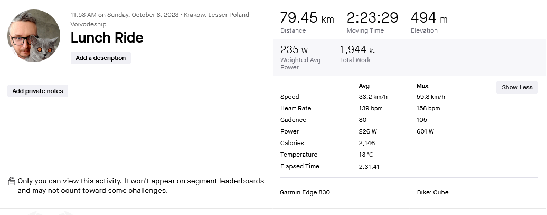The height and width of the screenshot is (215, 547).
Task: Click the Add a description button
Action: click(100, 58)
